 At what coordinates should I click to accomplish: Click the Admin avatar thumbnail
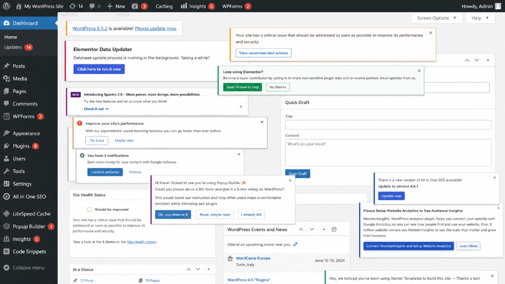(498, 6)
